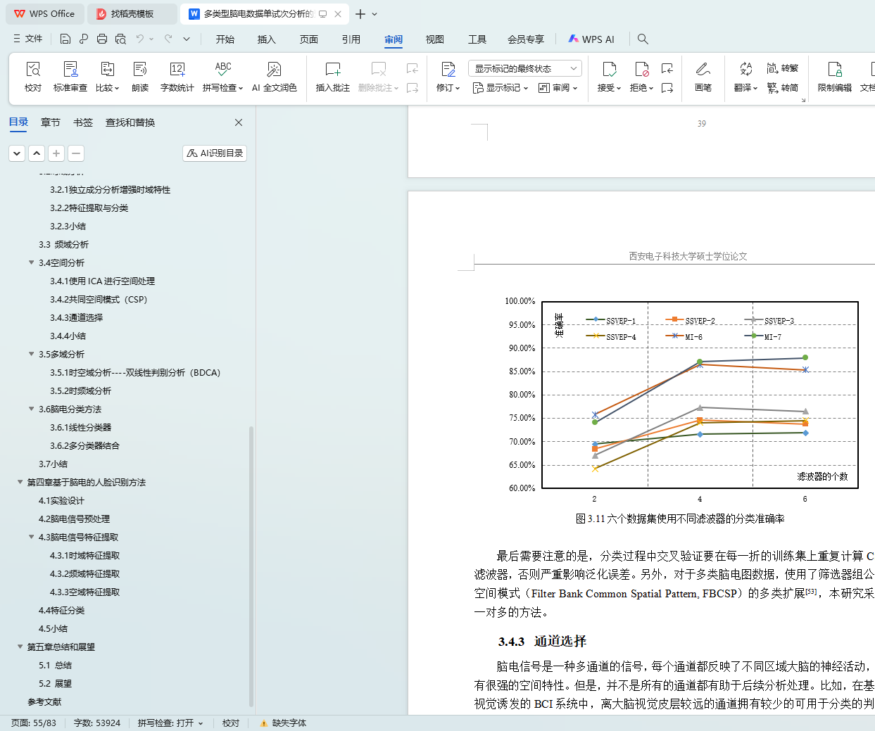Switch to the 页面 ribbon tab

309,39
